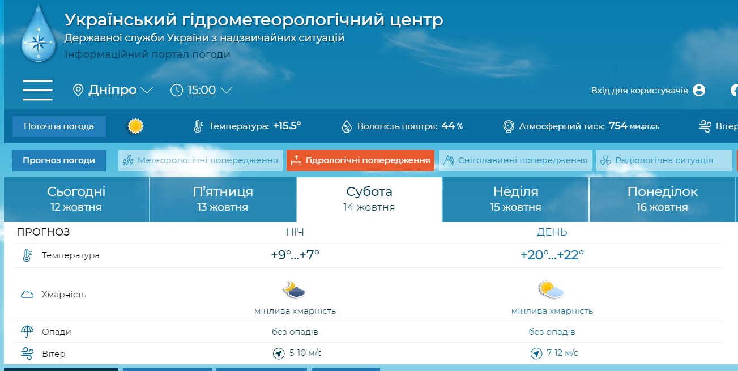Click the water drop compass logo
The width and height of the screenshot is (738, 371).
[x=38, y=35]
